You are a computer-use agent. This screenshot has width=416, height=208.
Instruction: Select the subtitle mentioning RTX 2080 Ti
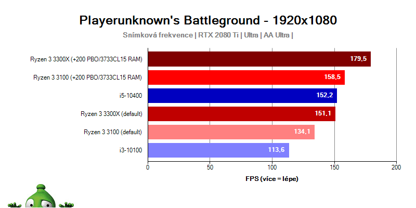(x=208, y=35)
